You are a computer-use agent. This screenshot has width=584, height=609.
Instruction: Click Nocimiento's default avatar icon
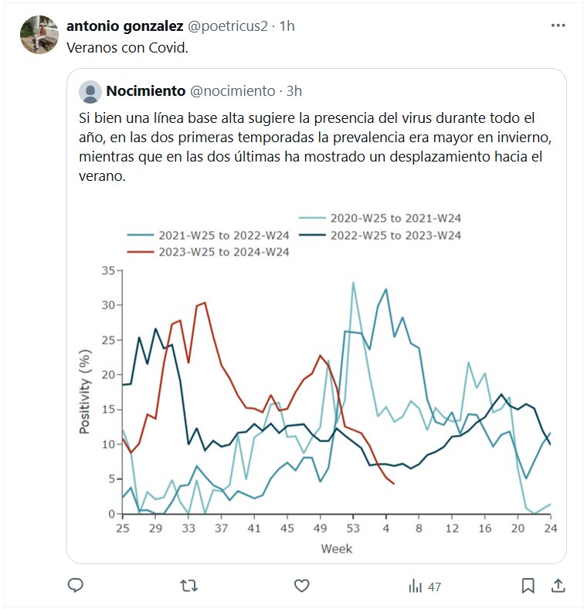pos(91,91)
